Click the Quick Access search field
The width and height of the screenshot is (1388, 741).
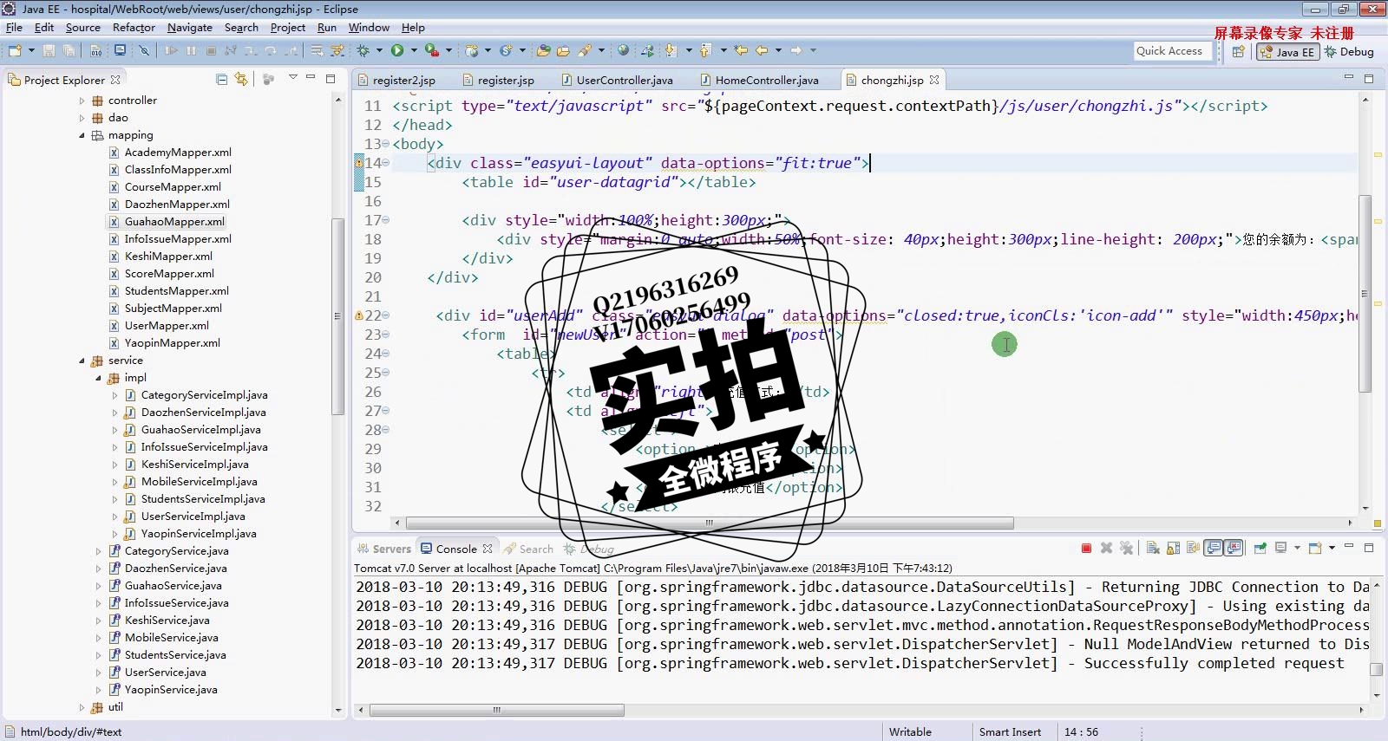coord(1172,51)
